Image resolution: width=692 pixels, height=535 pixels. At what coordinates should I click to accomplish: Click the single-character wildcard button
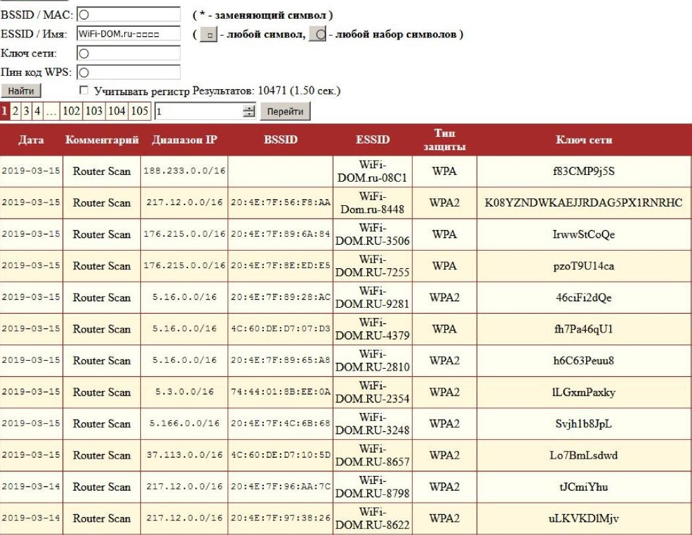click(x=208, y=34)
